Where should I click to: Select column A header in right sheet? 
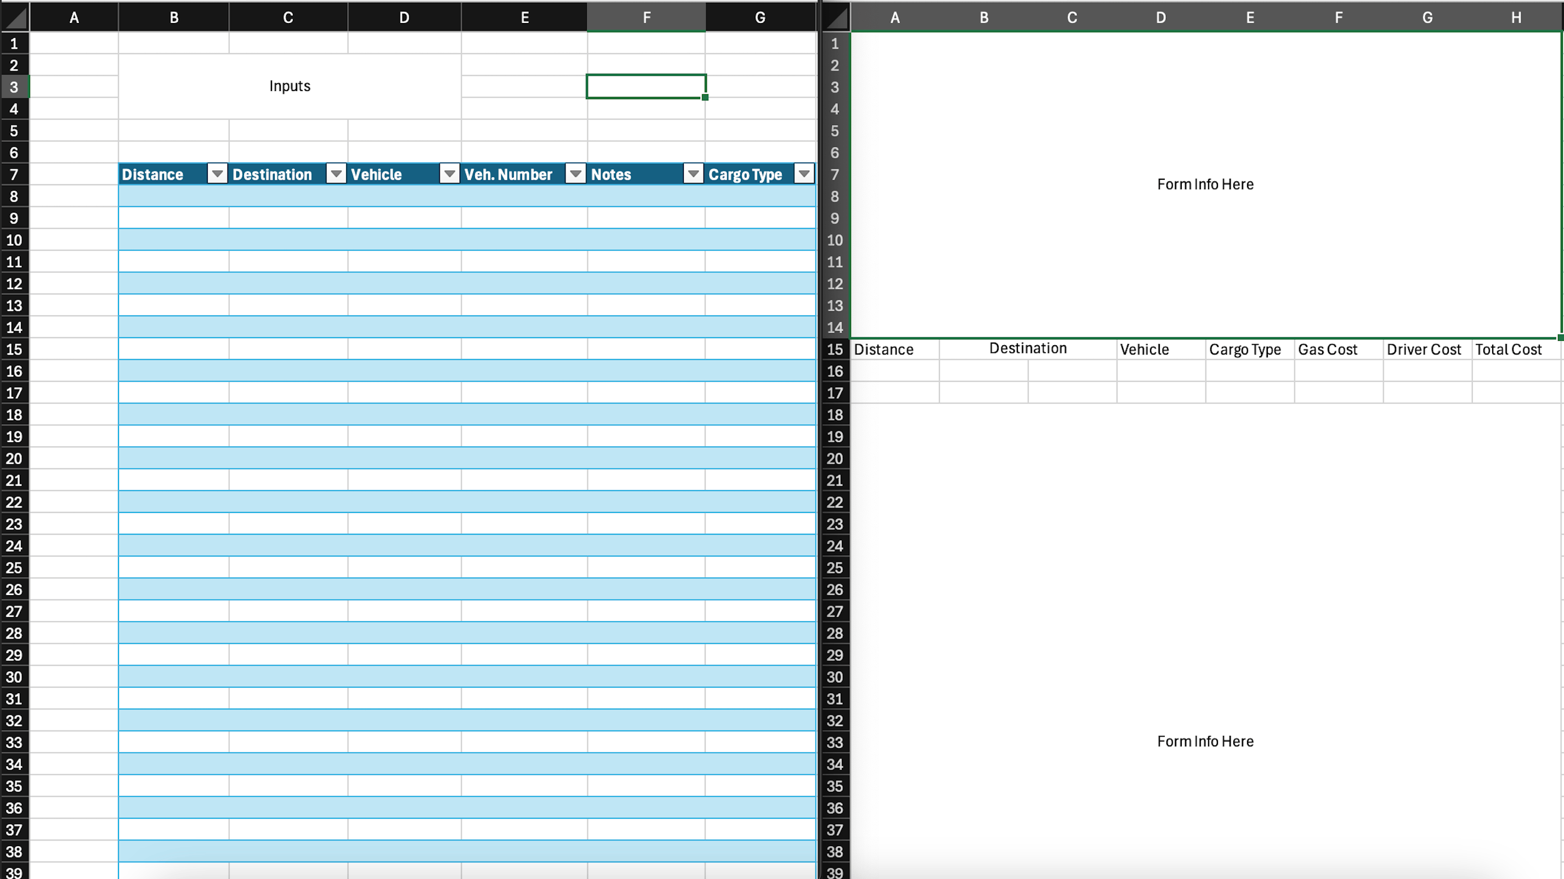pyautogui.click(x=895, y=17)
